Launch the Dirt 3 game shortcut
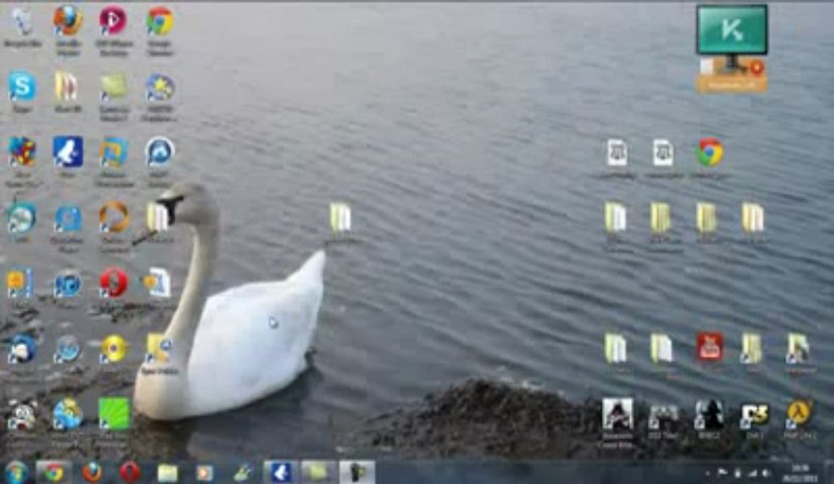 (755, 414)
